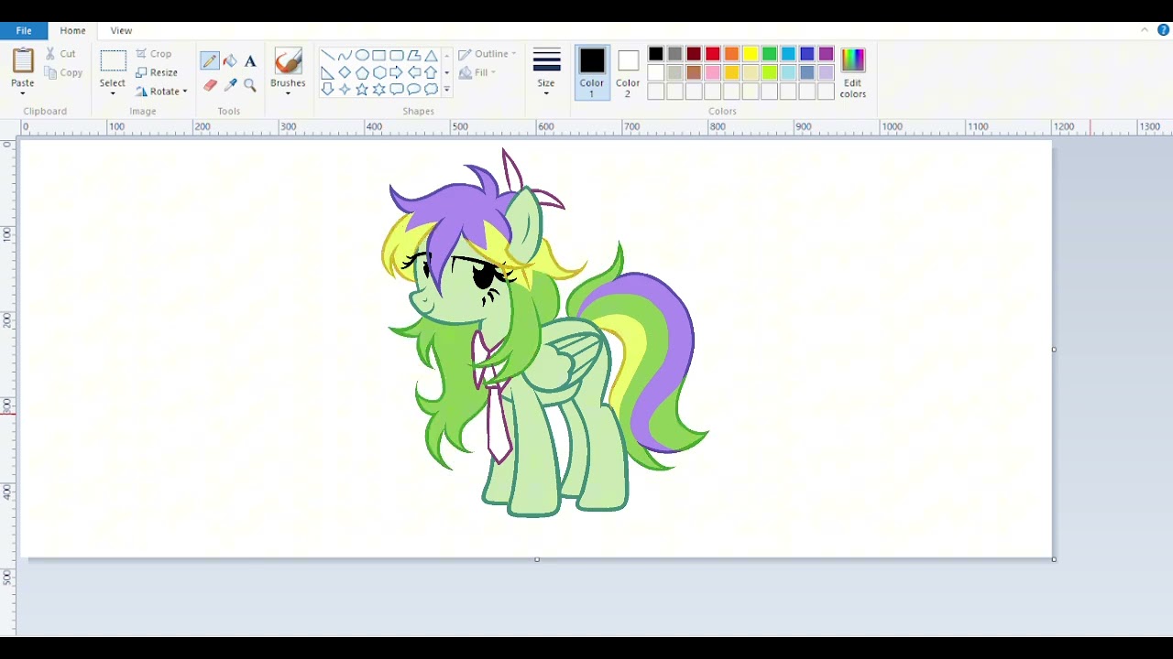Select the Color picker eyedropper tool
This screenshot has height=659, width=1173.
tap(230, 85)
